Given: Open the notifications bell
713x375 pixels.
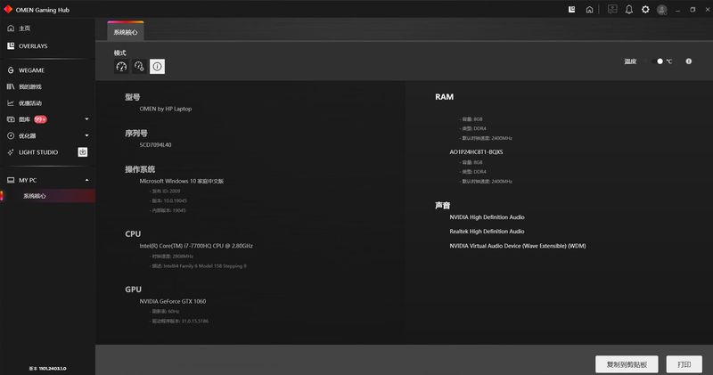Looking at the screenshot, I should tap(629, 9).
